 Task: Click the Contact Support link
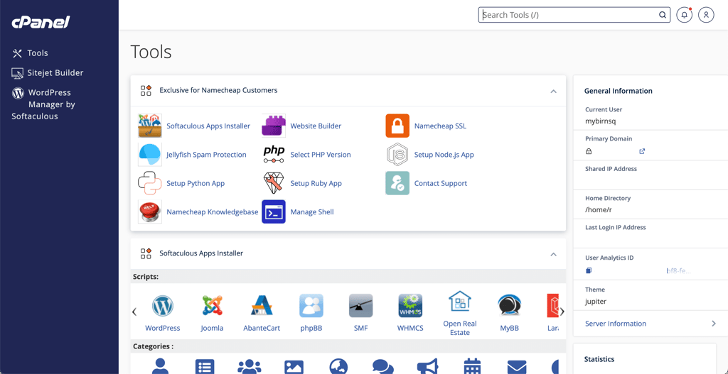click(441, 184)
